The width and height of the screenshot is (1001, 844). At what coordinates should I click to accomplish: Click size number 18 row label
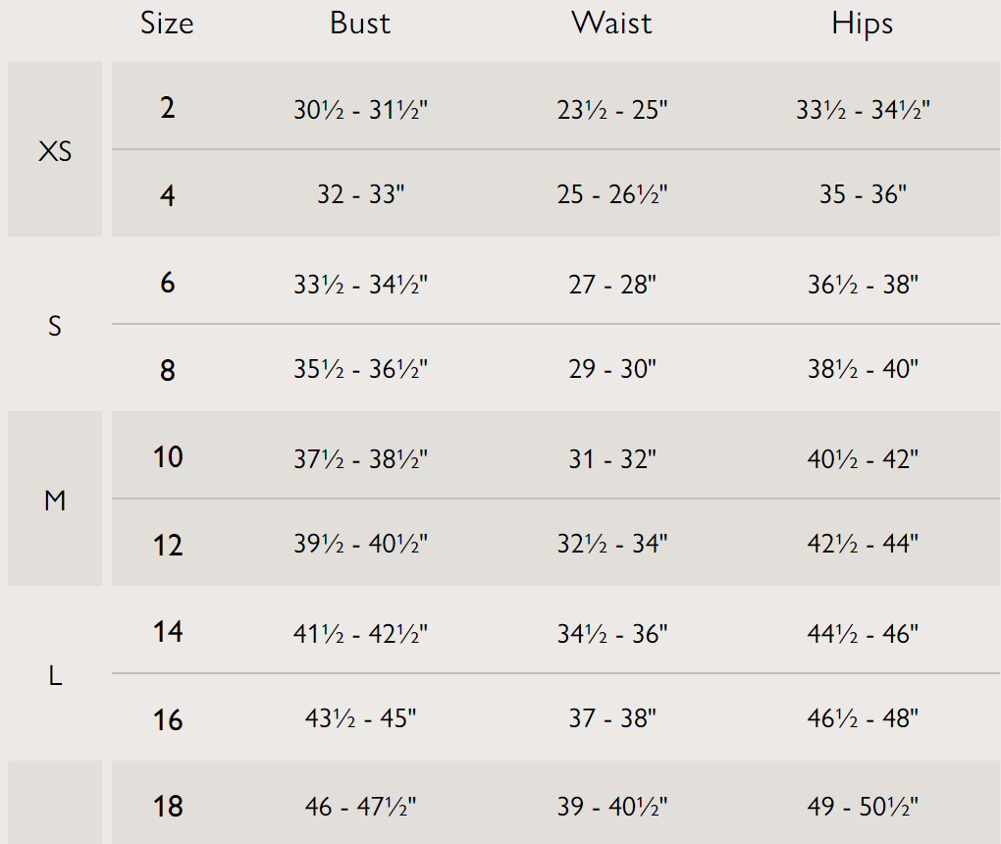pyautogui.click(x=168, y=807)
